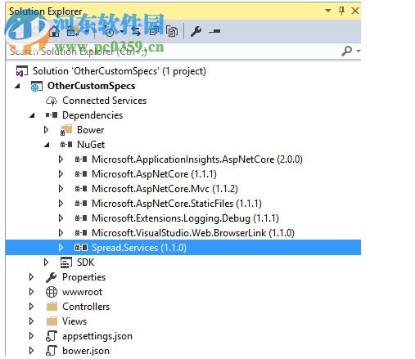Expand Microsoft.AspNetCore.Mvc (1.1.2) package
Screen dimensions: 415x359
(x=61, y=189)
